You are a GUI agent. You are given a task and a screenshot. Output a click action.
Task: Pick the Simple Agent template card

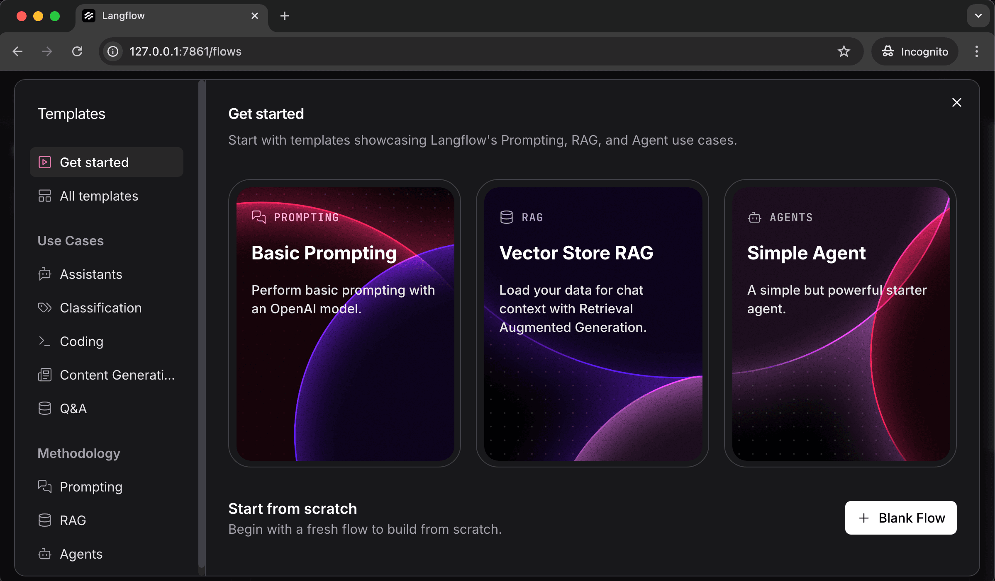click(x=840, y=323)
